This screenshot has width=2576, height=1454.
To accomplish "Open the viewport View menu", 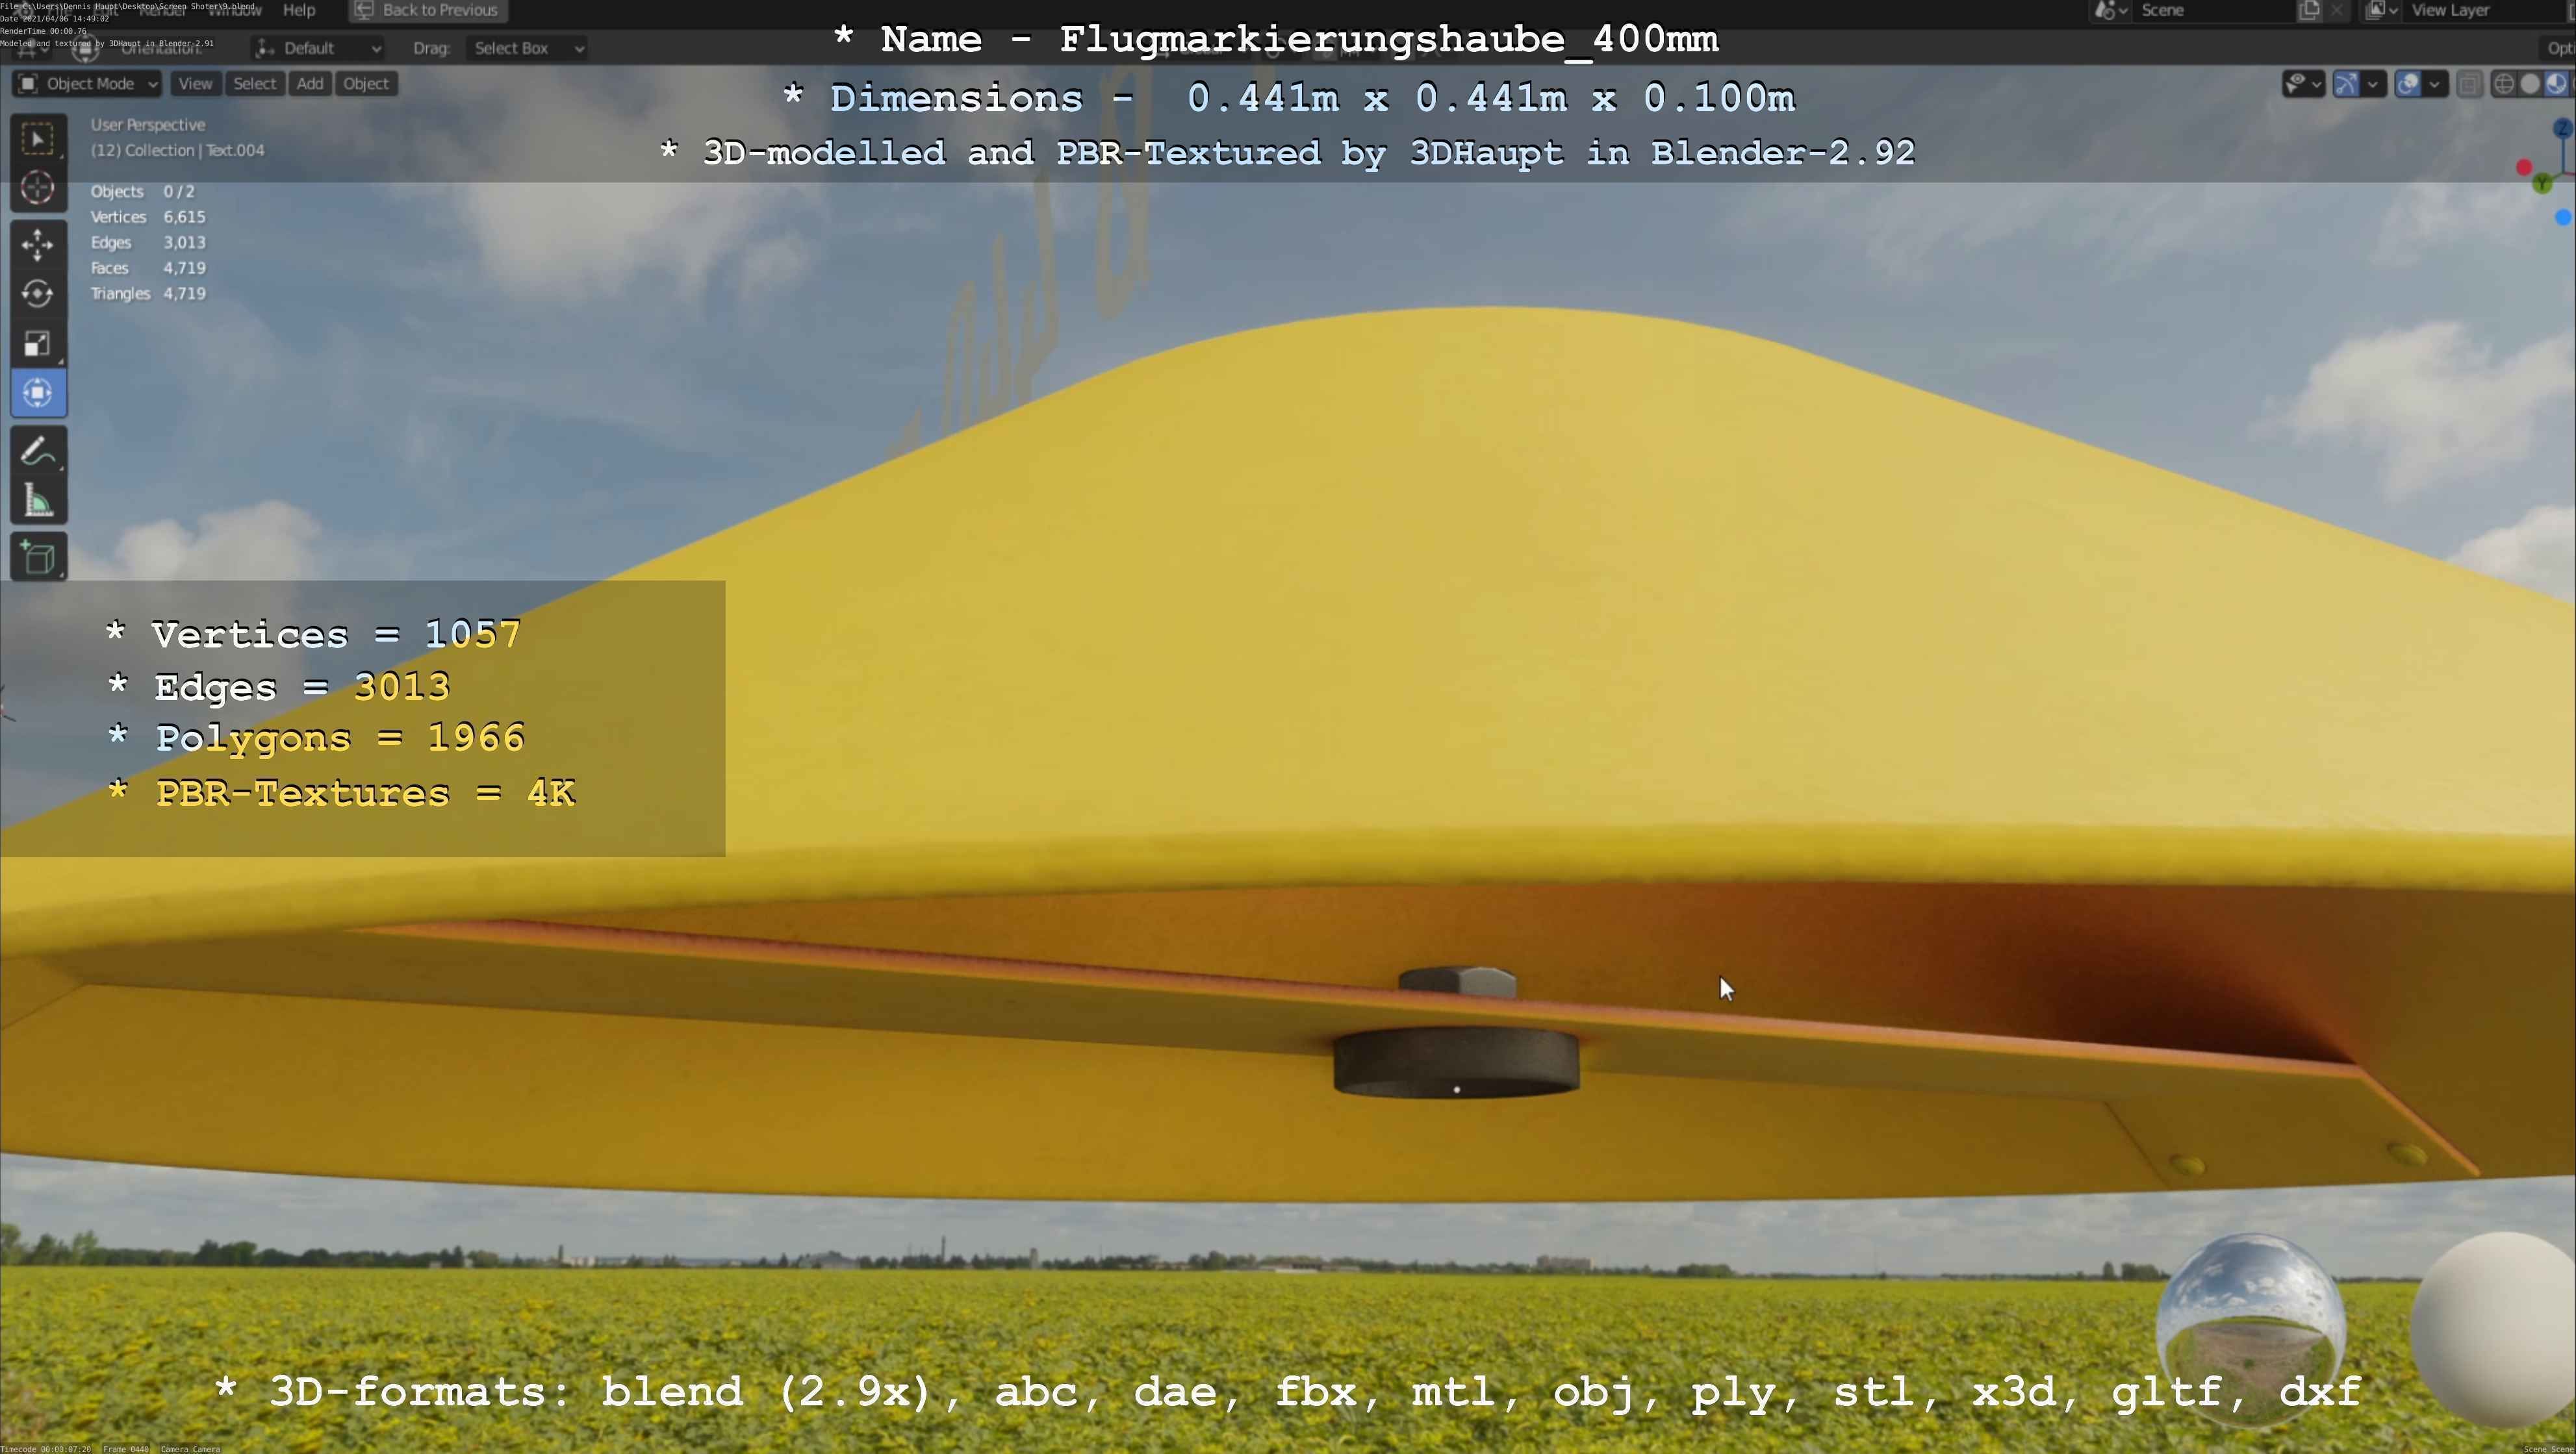I will point(195,84).
